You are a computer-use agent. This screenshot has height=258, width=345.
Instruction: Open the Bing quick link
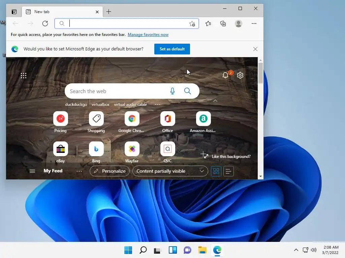[x=96, y=152]
